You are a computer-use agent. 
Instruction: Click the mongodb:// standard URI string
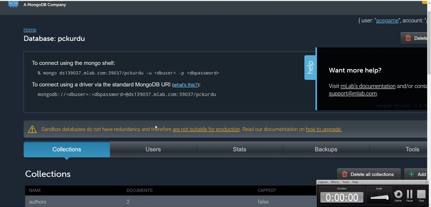point(127,94)
